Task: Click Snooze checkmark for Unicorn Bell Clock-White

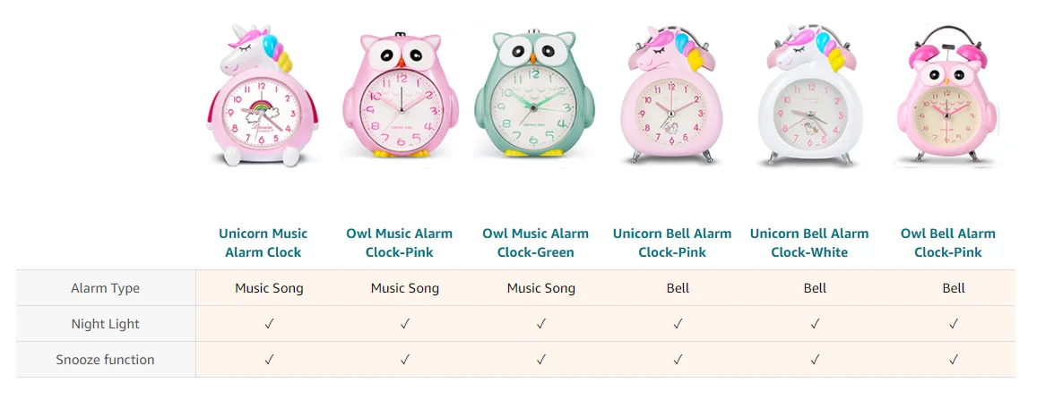Action: pyautogui.click(x=816, y=360)
